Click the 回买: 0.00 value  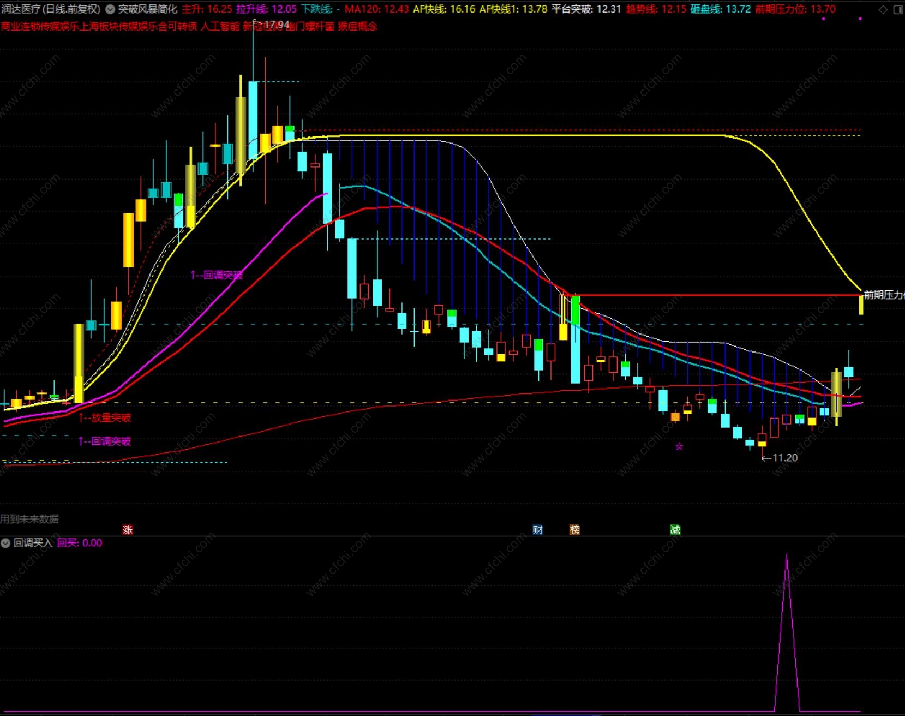80,543
